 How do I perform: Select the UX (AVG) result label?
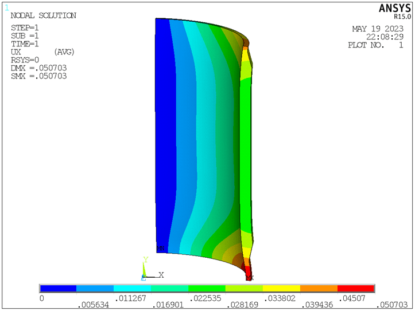[x=42, y=52]
